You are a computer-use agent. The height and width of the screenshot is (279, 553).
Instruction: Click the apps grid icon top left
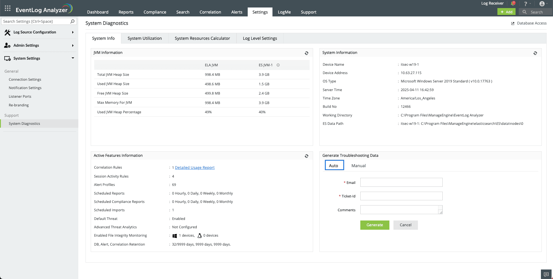click(x=7, y=8)
